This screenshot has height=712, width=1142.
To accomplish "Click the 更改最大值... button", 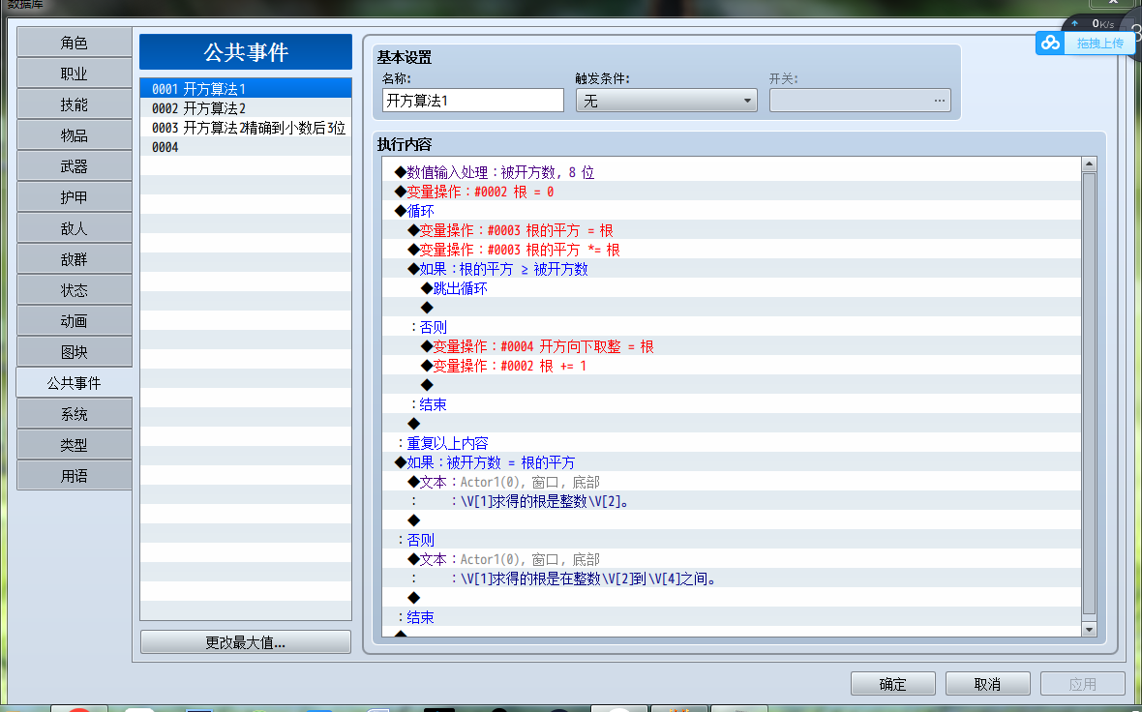I will pos(246,642).
